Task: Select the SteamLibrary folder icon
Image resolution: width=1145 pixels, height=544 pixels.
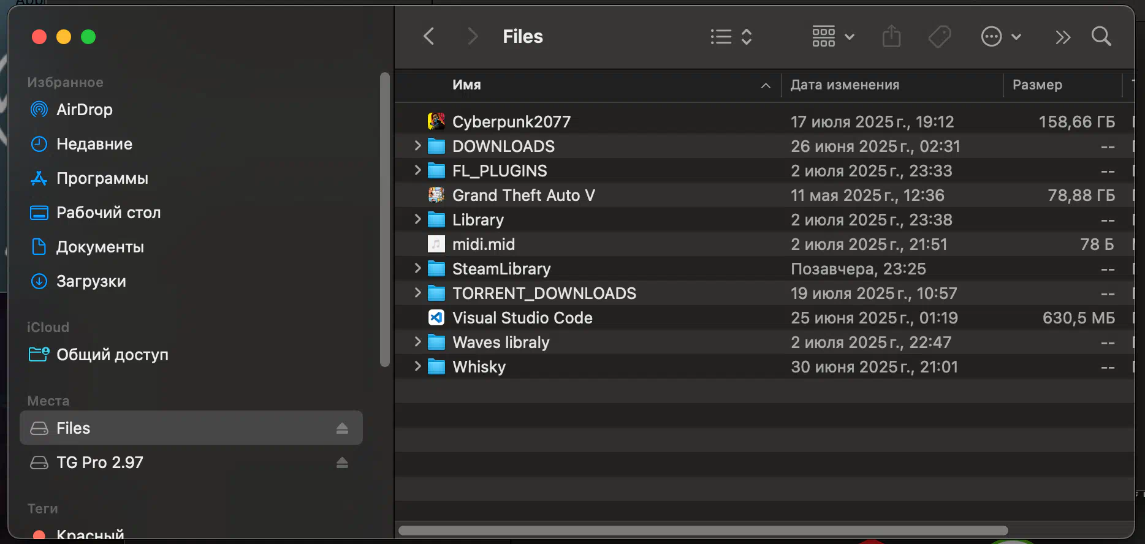Action: pyautogui.click(x=436, y=268)
